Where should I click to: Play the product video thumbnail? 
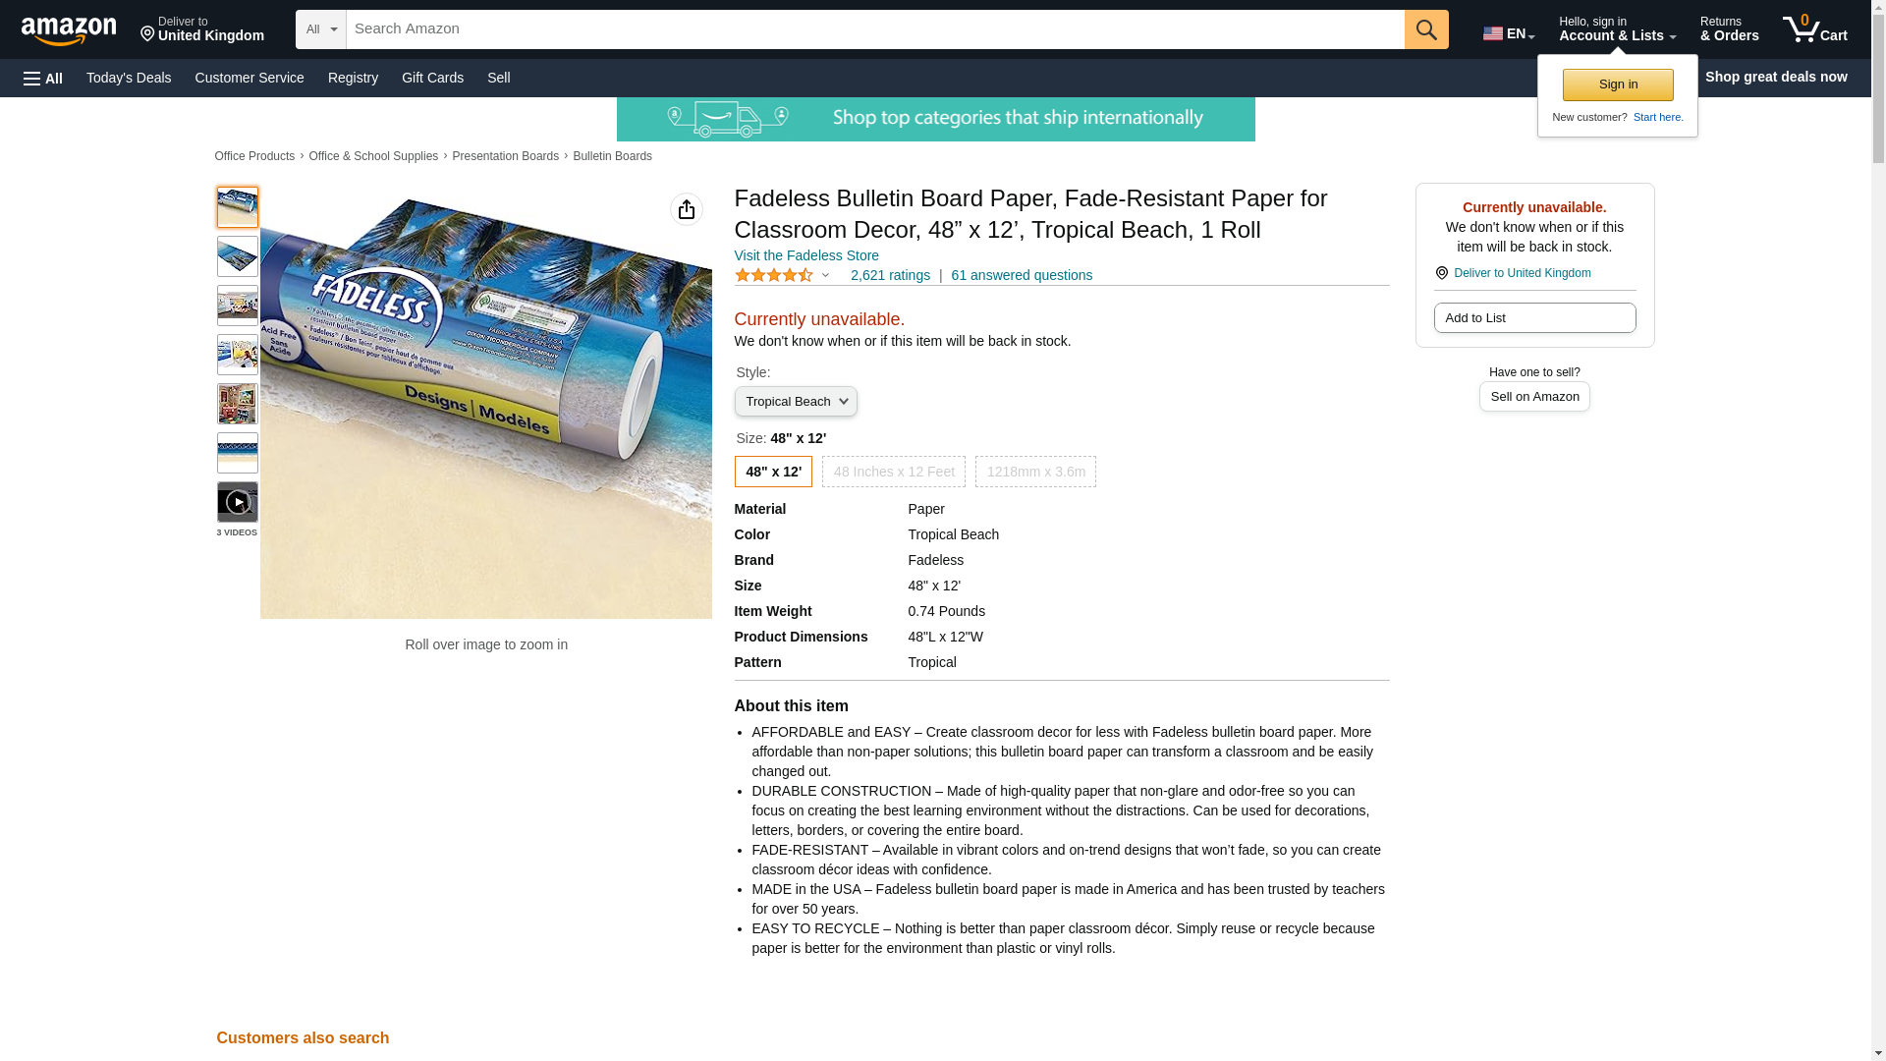click(x=238, y=502)
